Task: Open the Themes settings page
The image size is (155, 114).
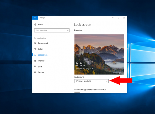Action: [41, 61]
